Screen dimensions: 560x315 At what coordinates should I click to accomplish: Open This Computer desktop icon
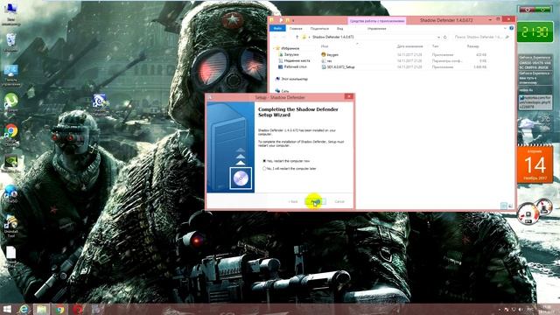[x=10, y=13]
